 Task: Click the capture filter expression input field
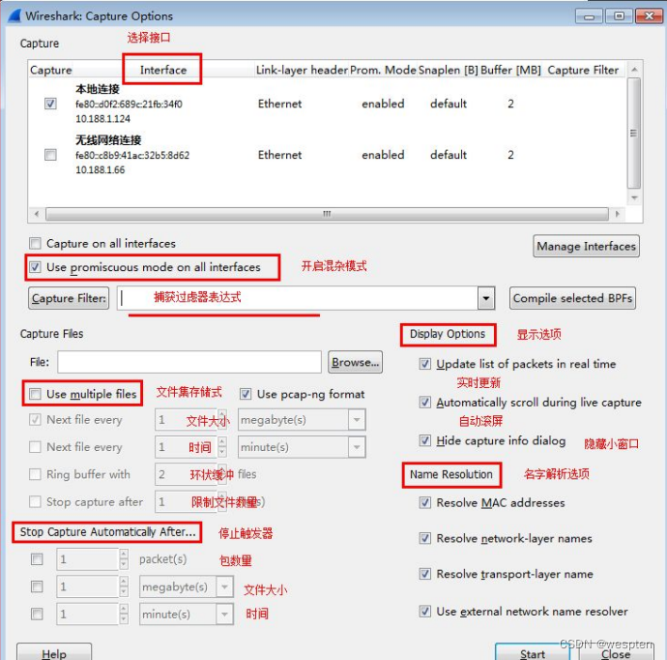pos(298,298)
